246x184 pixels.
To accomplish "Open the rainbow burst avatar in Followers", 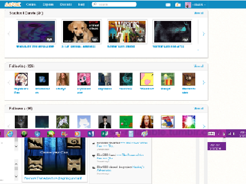I will pyautogui.click(x=189, y=122).
